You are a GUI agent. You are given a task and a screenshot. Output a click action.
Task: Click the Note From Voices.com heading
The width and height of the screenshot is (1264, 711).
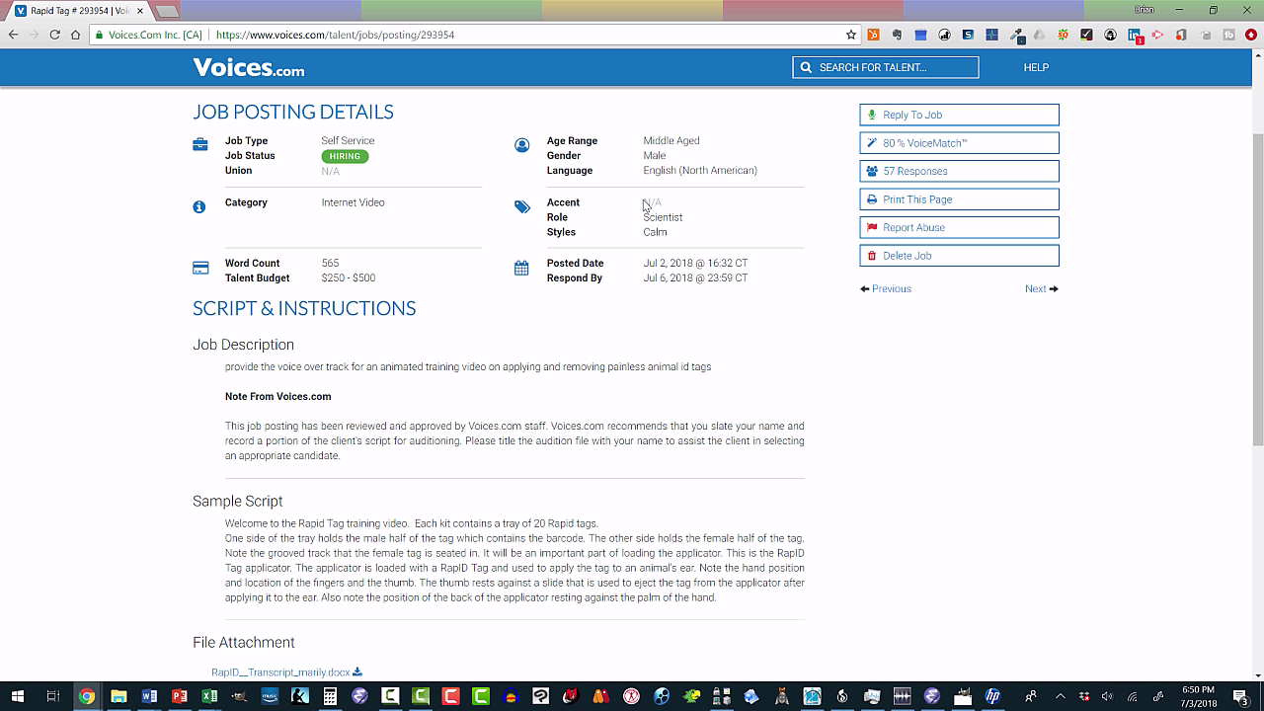[x=277, y=396]
